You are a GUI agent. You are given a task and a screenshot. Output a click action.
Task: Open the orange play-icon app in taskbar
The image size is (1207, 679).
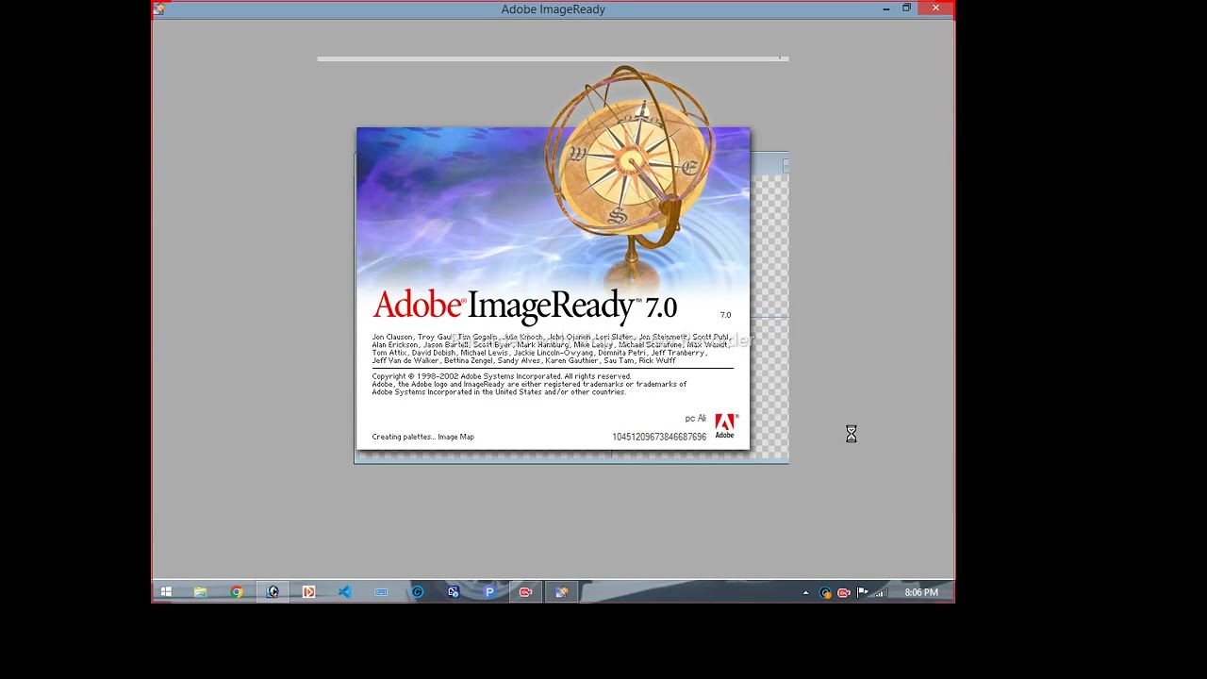308,592
